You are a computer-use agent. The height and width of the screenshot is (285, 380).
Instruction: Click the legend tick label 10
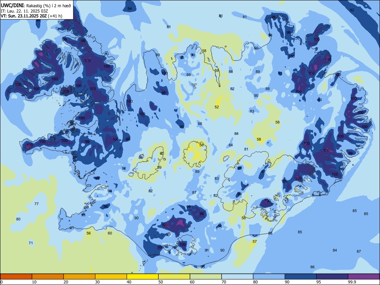click(34, 282)
